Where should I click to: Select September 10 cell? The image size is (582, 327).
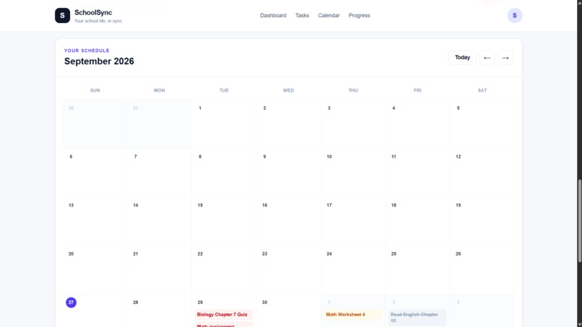point(353,173)
